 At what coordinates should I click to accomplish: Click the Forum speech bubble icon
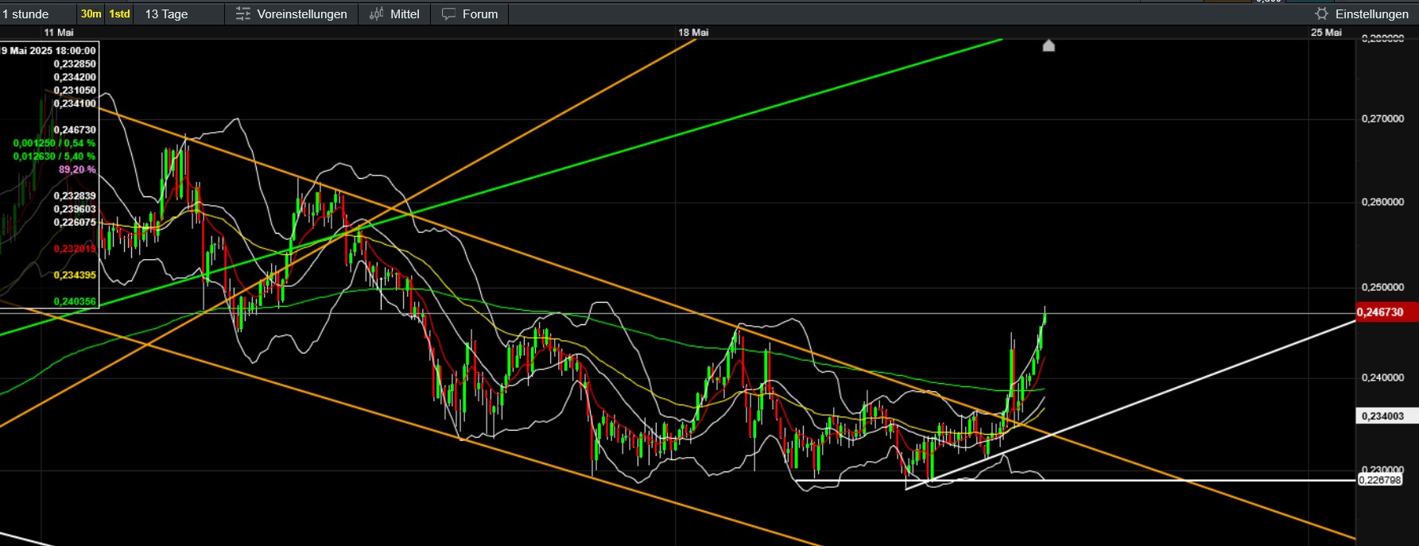point(449,14)
